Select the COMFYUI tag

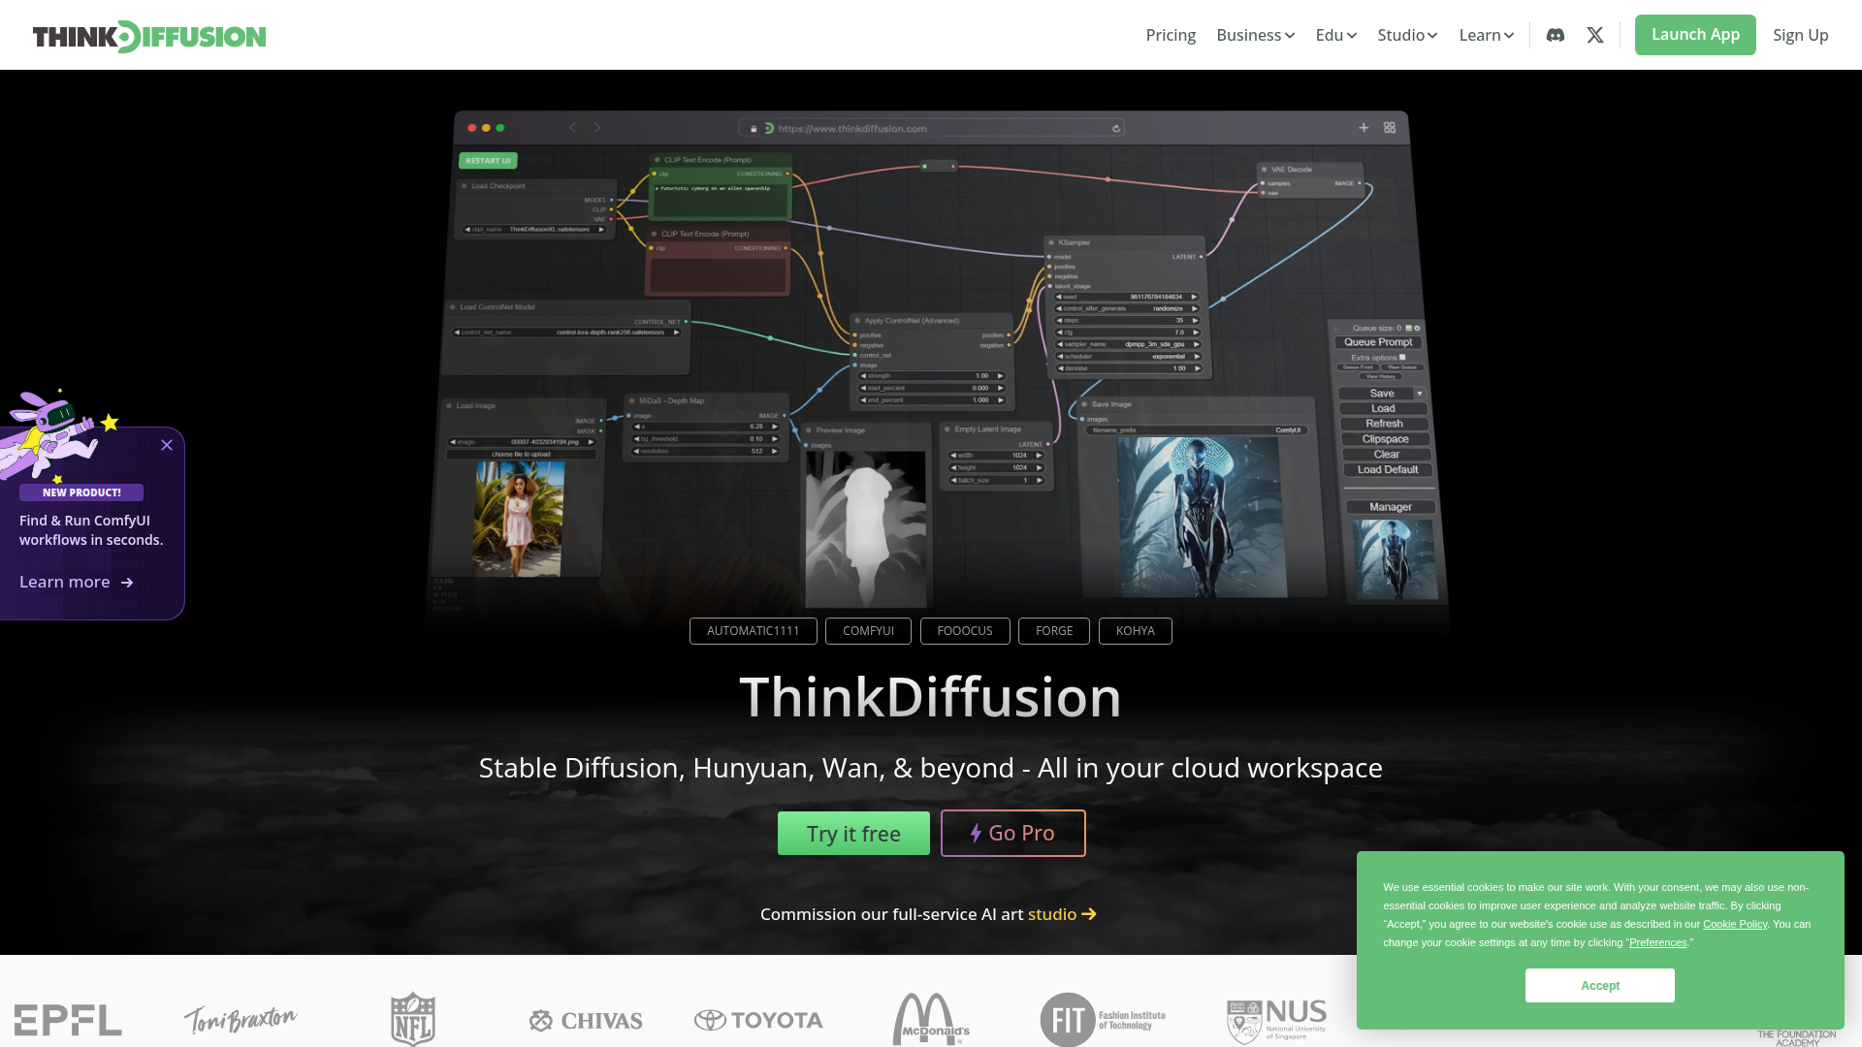[868, 631]
